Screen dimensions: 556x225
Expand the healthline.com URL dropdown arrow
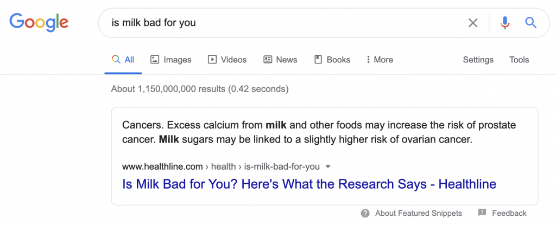tap(327, 166)
